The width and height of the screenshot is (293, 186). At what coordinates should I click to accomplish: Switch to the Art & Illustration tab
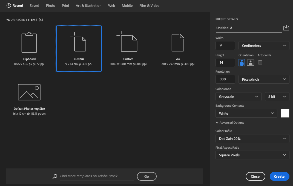point(88,5)
